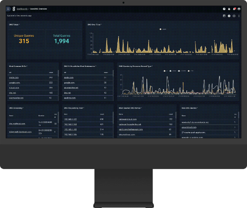Open host 192.168.1.100 link
This screenshot has width=247, height=208.
(70, 129)
